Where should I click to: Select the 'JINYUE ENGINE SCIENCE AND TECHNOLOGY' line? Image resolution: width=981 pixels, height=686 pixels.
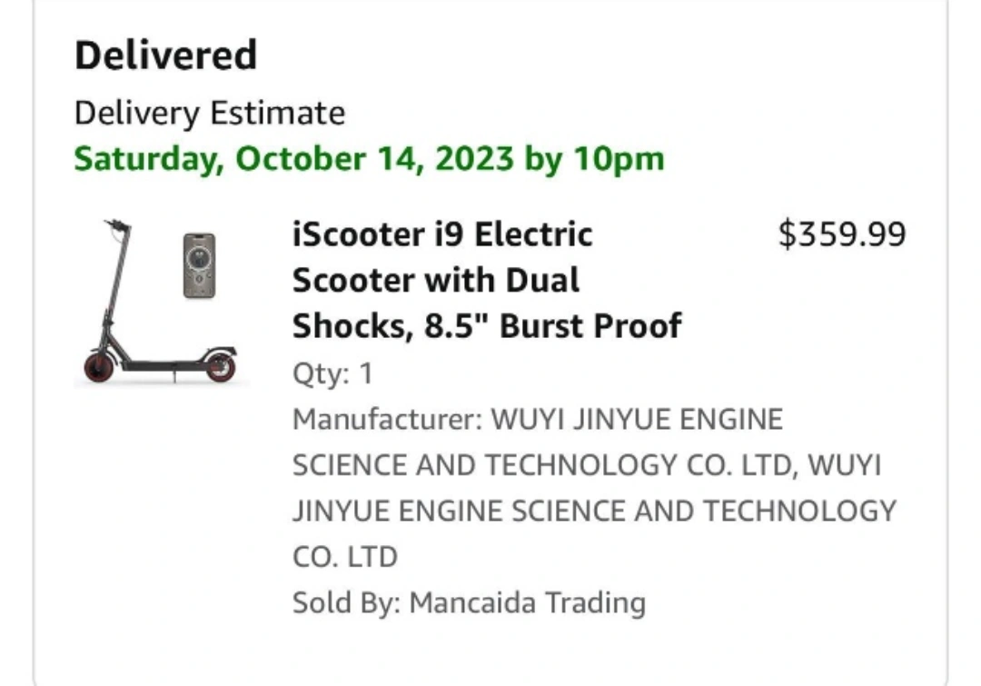pos(594,512)
